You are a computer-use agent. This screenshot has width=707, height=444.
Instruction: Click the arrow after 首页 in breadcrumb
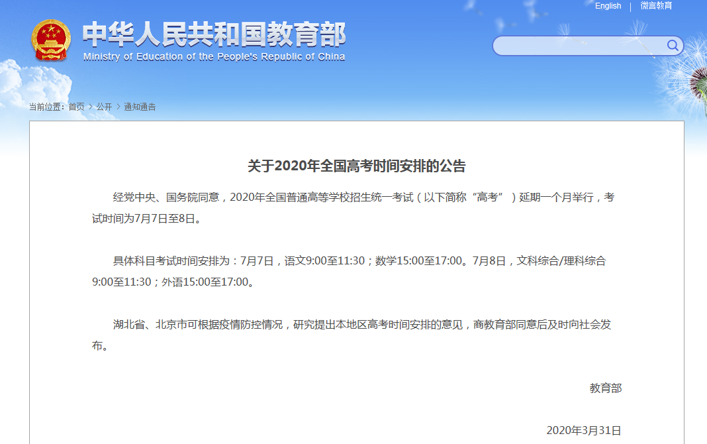click(90, 107)
